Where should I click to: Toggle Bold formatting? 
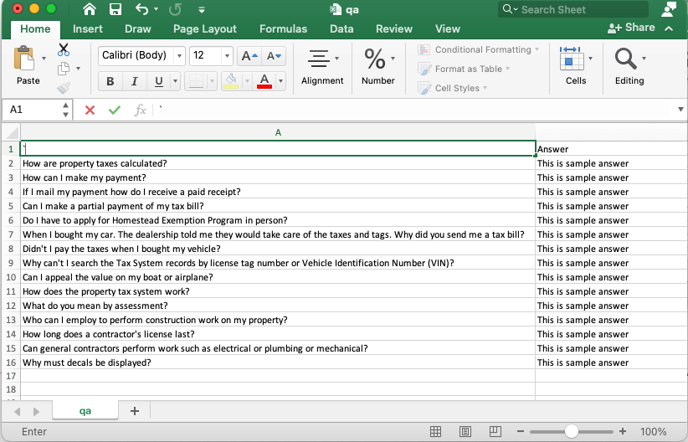(x=110, y=81)
